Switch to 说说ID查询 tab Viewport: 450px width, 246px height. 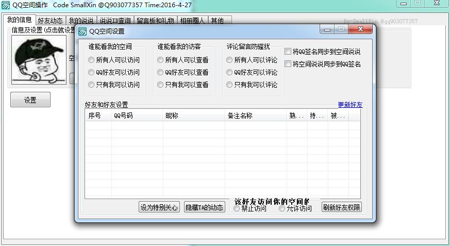115,21
